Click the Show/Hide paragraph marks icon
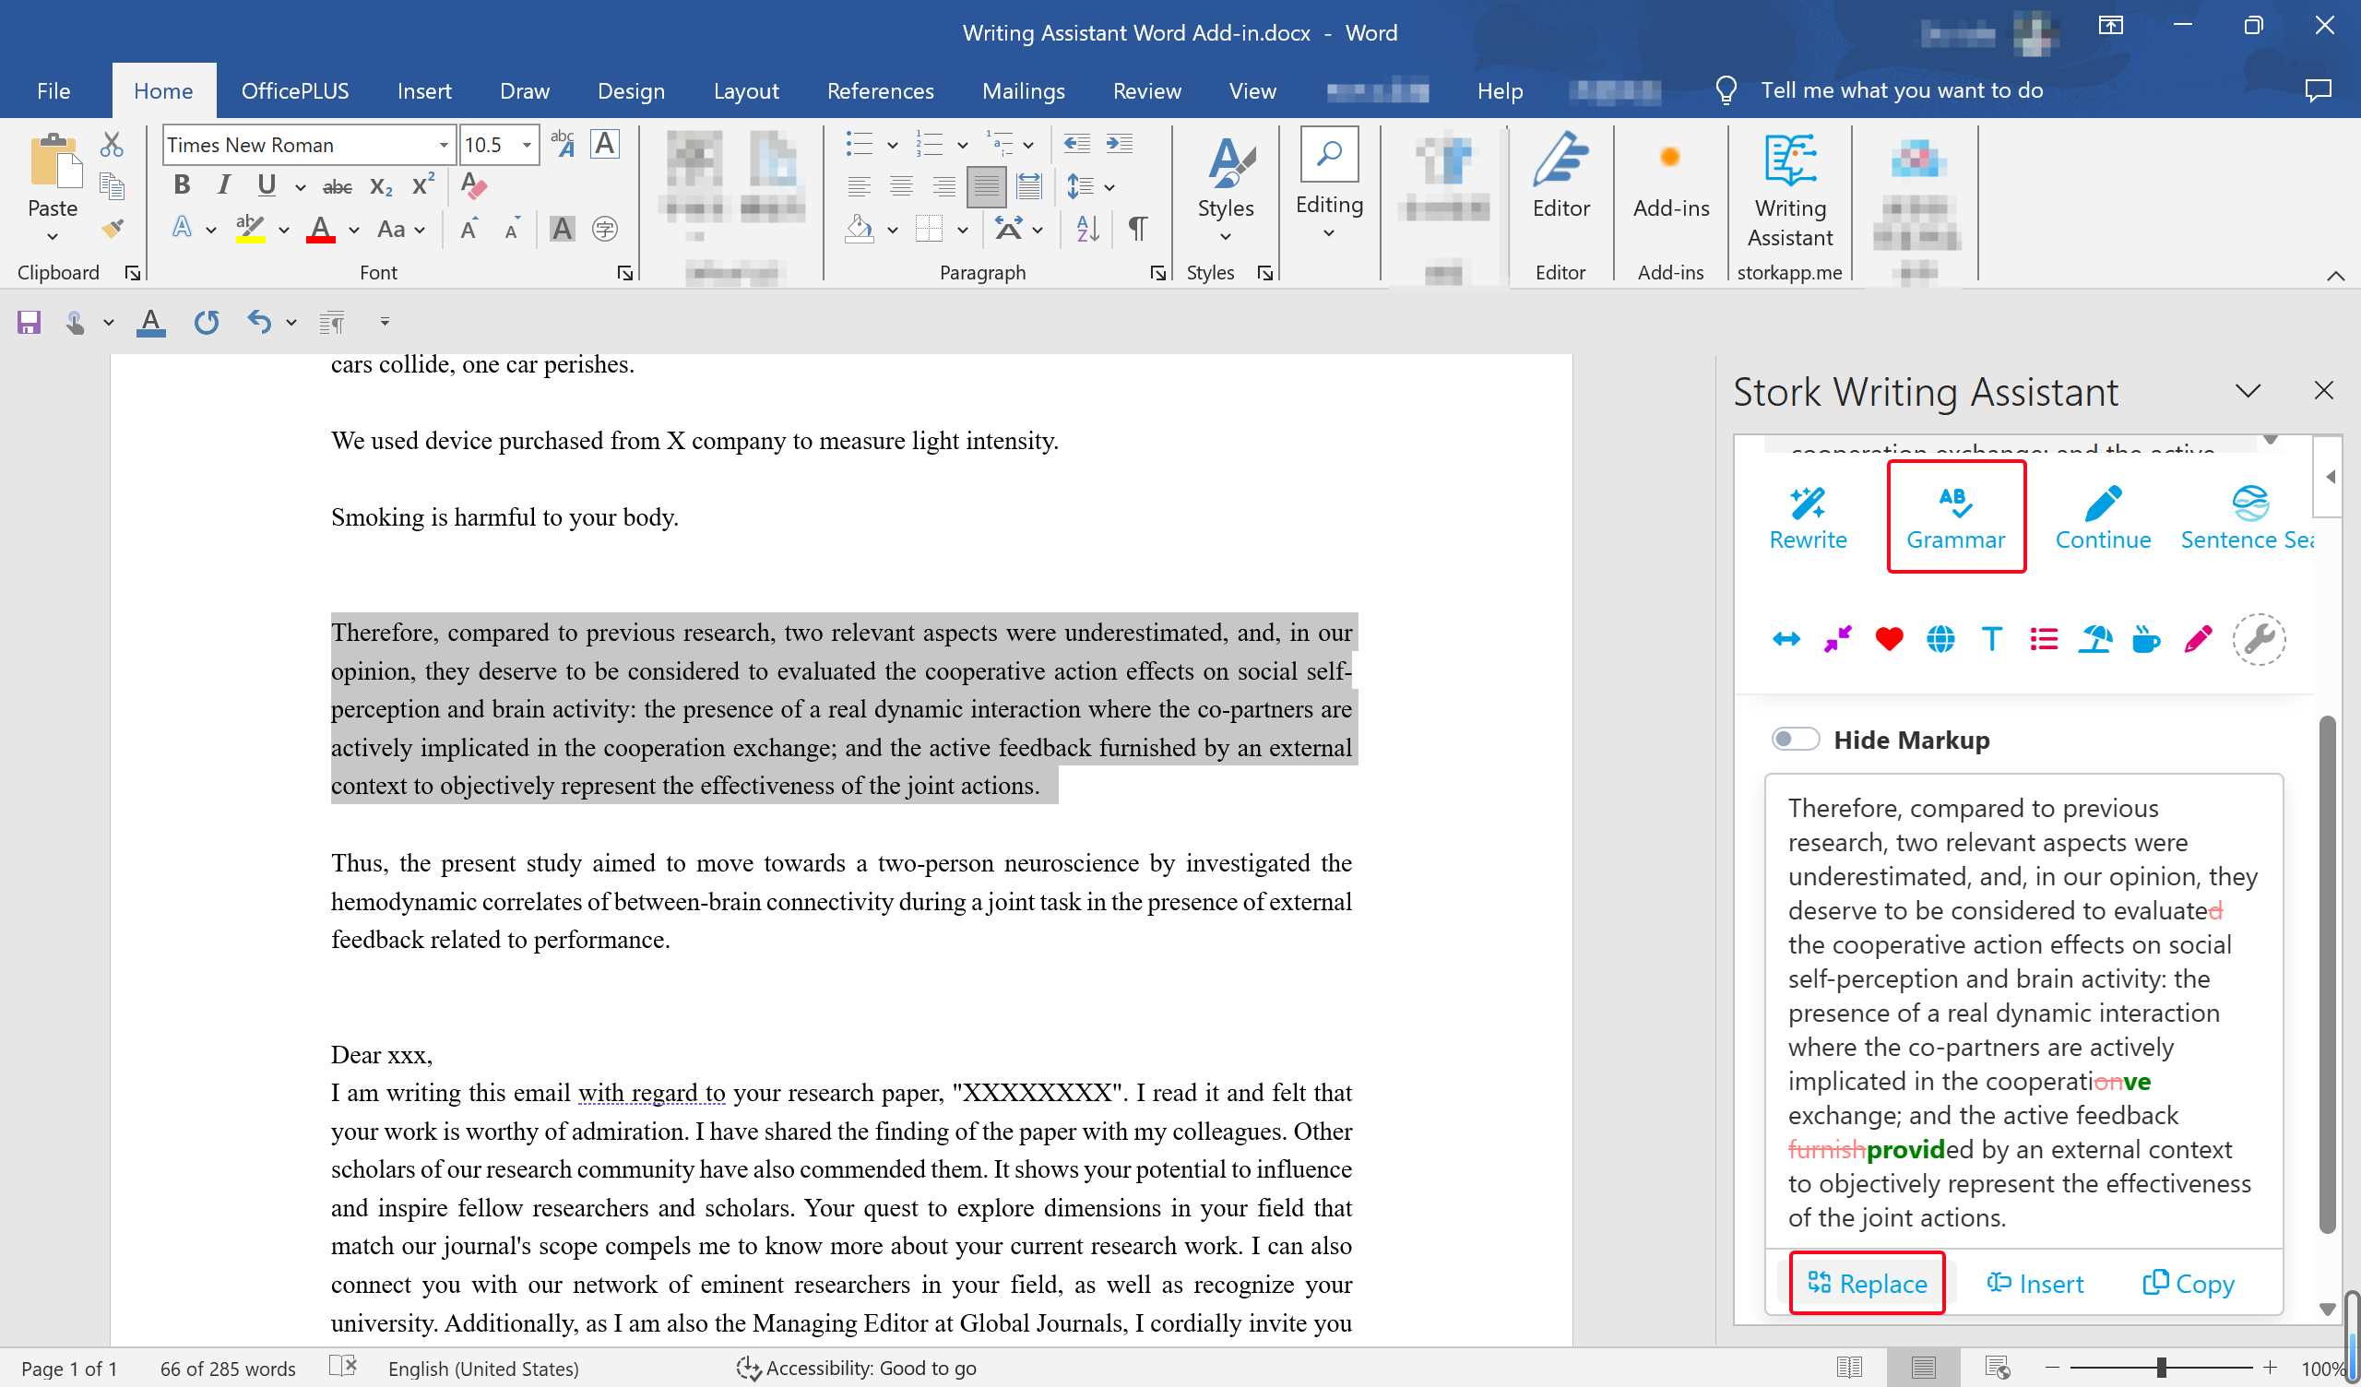Screen dimensions: 2361x1387 [x=1137, y=229]
